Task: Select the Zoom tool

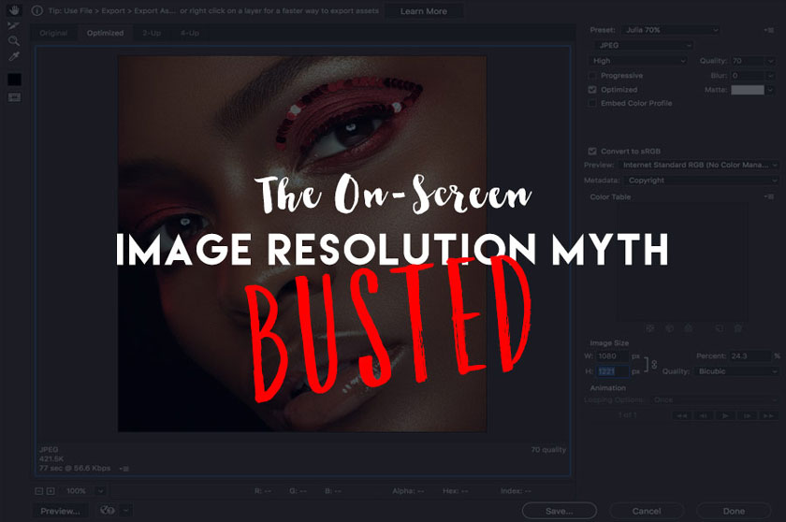Action: [x=14, y=41]
